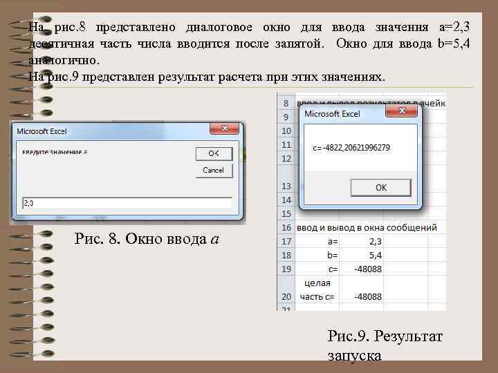Click OK in the input dialog for a

[x=214, y=154]
